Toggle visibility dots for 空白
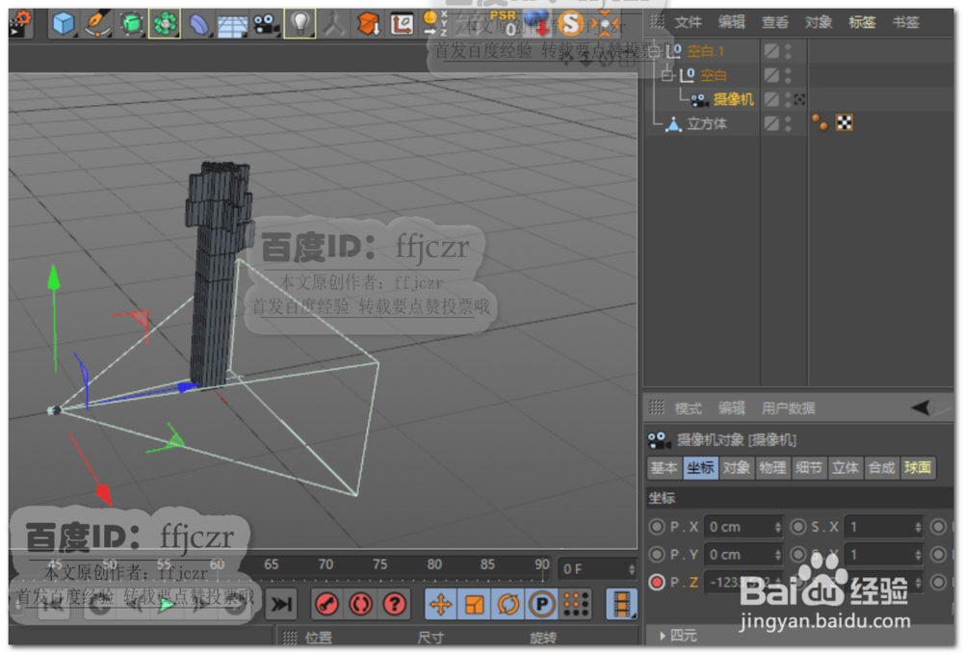The height and width of the screenshot is (654, 963). [789, 75]
